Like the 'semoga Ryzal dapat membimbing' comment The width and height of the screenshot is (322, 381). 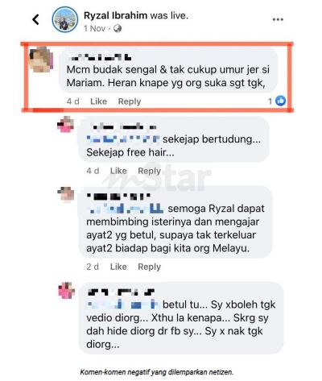pyautogui.click(x=118, y=267)
